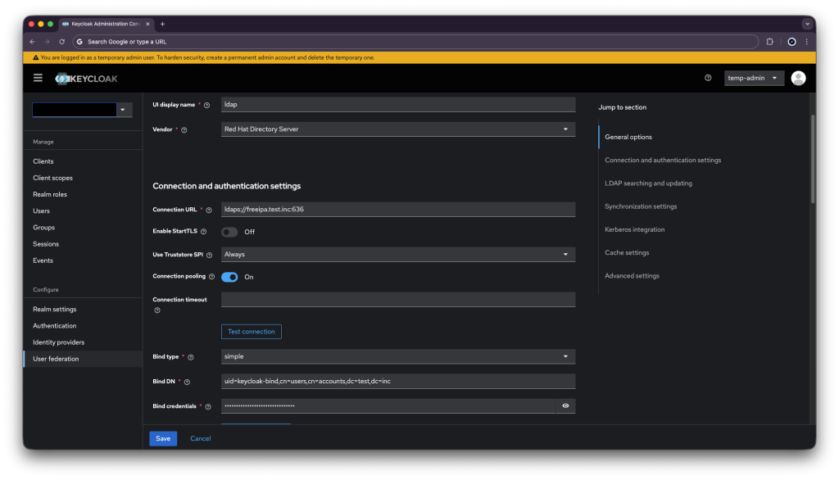This screenshot has height=480, width=839.
Task: Click help icon next to Connection URL
Action: coord(209,211)
